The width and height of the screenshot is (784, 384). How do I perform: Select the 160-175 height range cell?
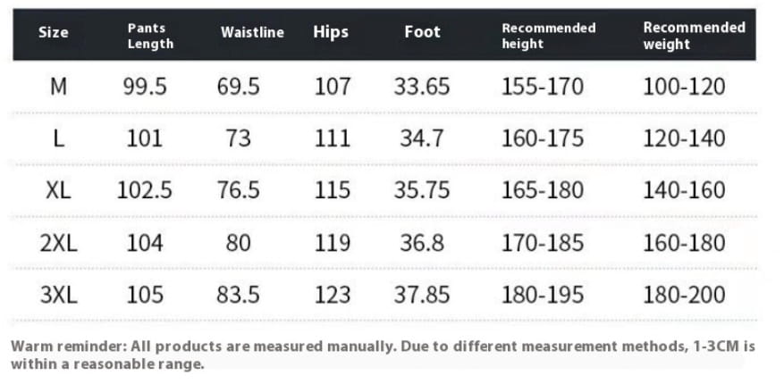(x=543, y=138)
